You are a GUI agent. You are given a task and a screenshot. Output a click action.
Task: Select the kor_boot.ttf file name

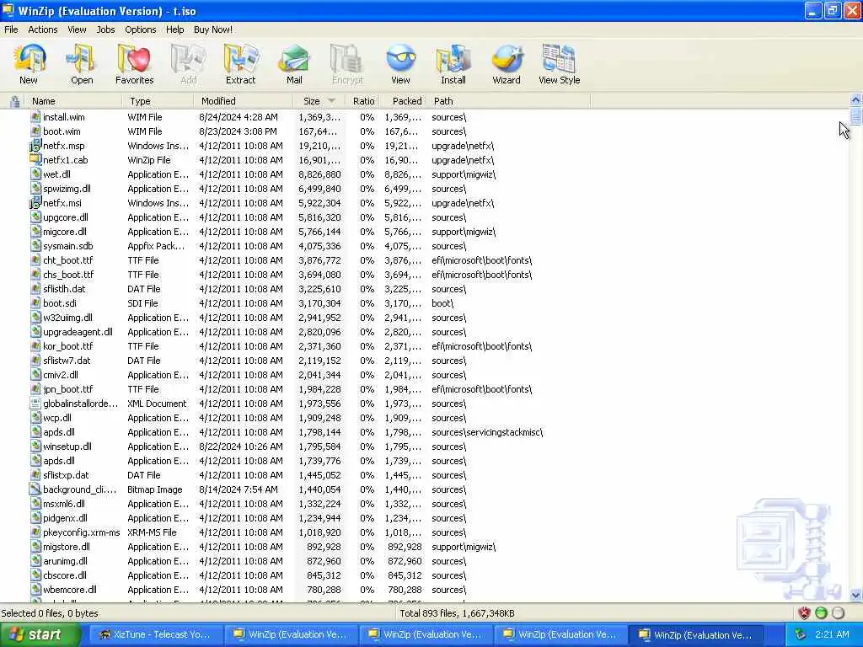pos(67,345)
